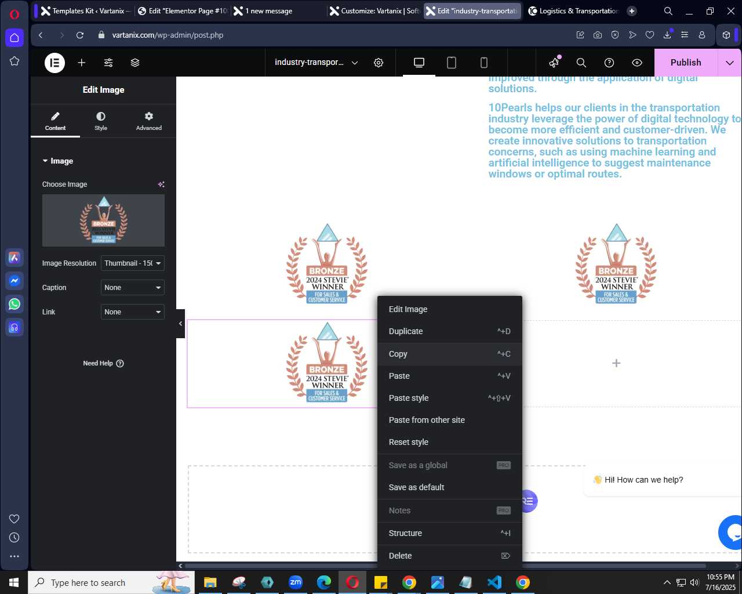Collapse the editor panel with arrow handle
Viewport: 742px width, 594px height.
[180, 324]
